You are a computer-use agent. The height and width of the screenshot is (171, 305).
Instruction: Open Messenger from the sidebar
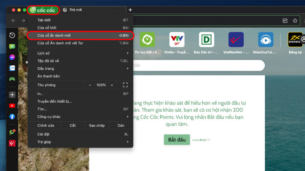click(12, 57)
